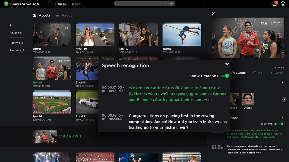
Task: Select the All filter
Action: [x=11, y=25]
